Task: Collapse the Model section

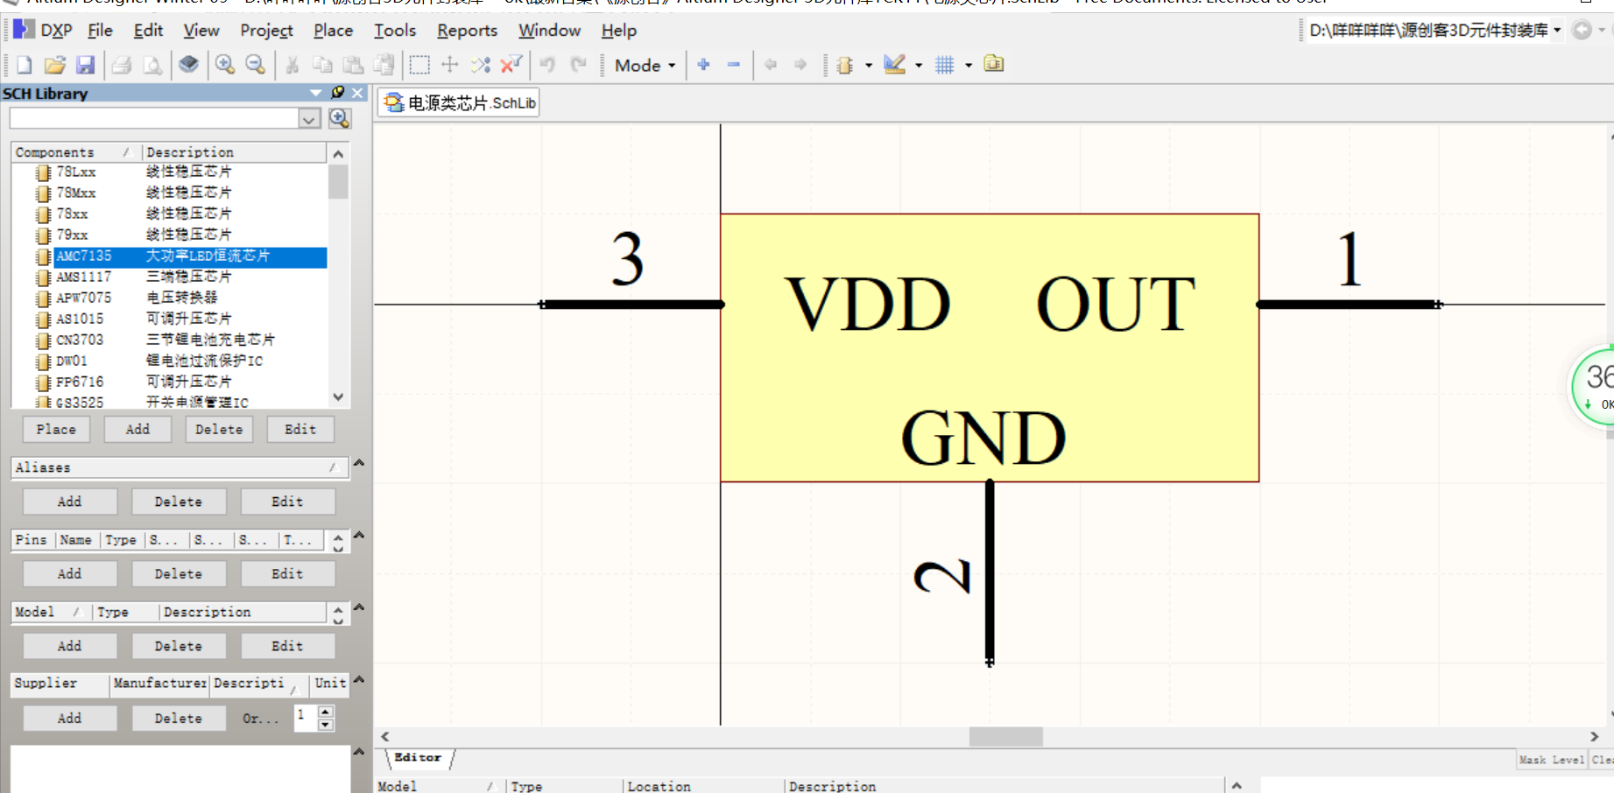Action: point(358,607)
